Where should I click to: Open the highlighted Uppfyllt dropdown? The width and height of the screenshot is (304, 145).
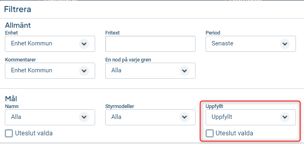click(251, 117)
